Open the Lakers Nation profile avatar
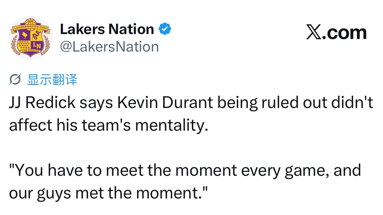This screenshot has height=215, width=383. coord(30,38)
